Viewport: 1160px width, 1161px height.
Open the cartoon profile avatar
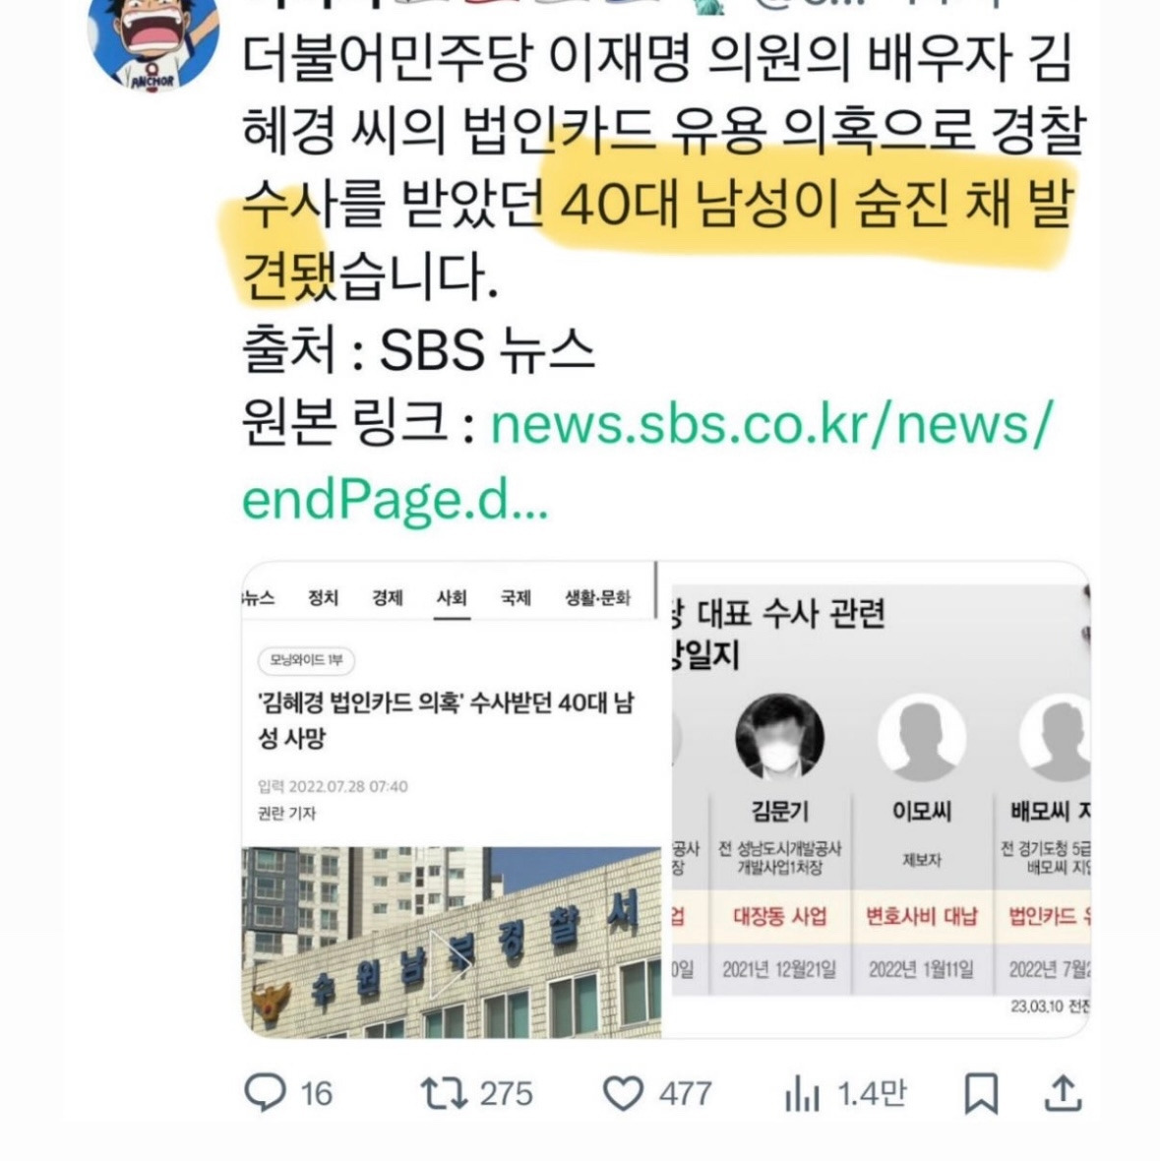click(153, 37)
